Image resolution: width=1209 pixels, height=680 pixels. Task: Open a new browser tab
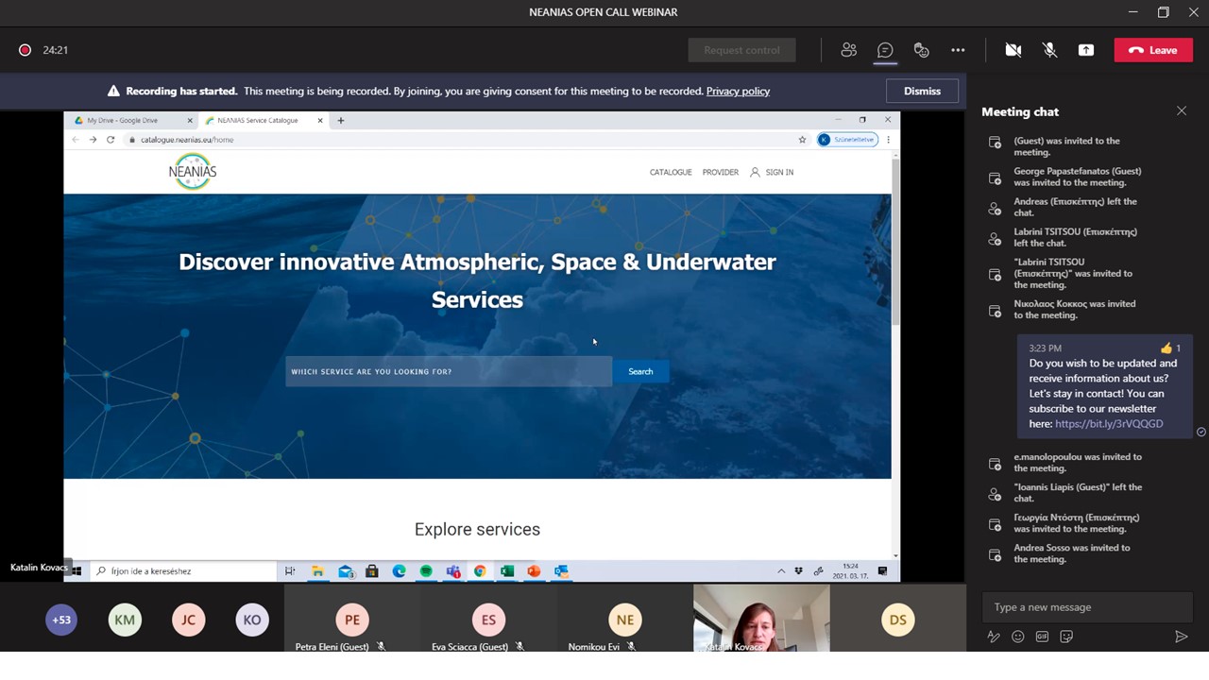341,120
